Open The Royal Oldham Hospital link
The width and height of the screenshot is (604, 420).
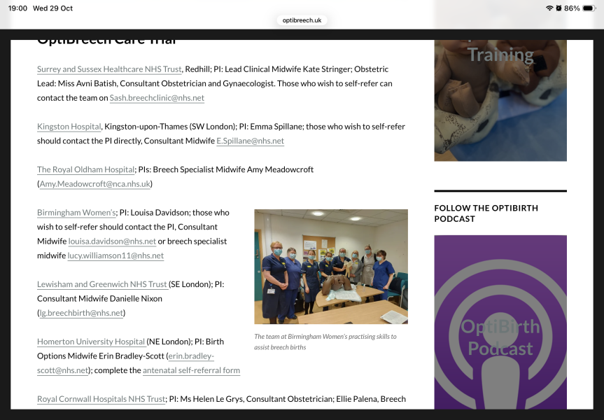[x=85, y=169]
